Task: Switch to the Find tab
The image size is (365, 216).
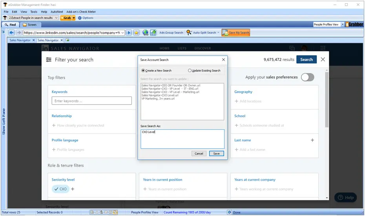Action: [x=10, y=25]
